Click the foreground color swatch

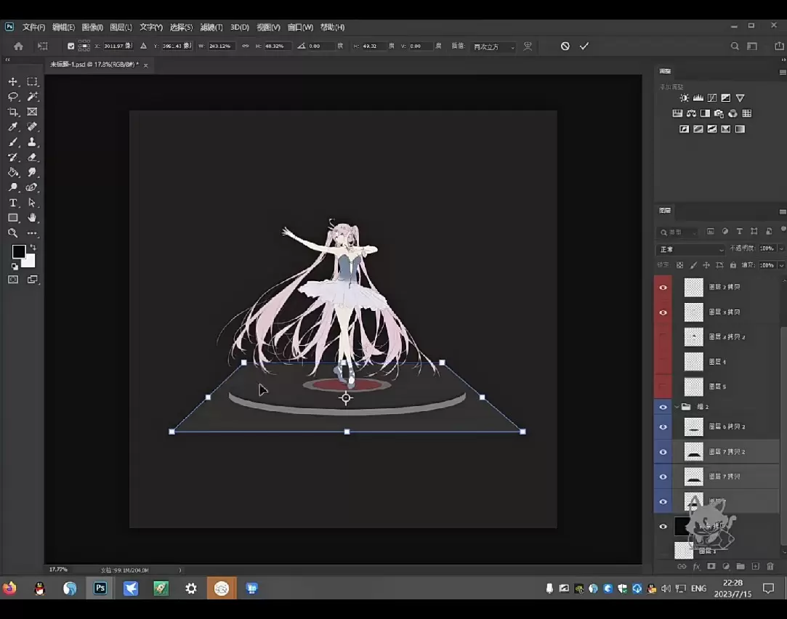coord(19,251)
